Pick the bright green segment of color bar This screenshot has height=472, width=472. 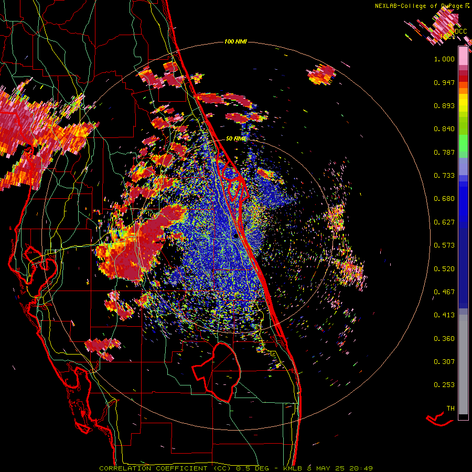[x=463, y=143]
